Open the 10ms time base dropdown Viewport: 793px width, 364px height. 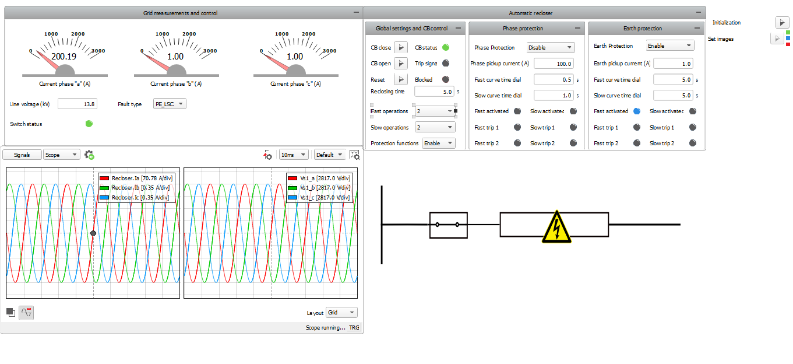(x=293, y=155)
